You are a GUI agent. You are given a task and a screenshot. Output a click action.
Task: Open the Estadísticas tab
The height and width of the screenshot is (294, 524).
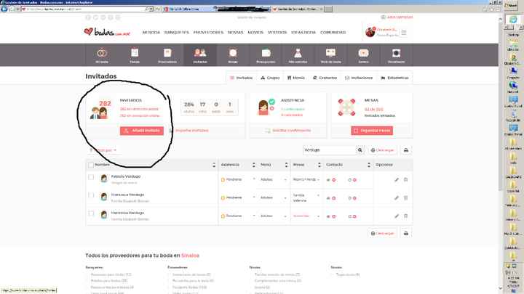394,77
